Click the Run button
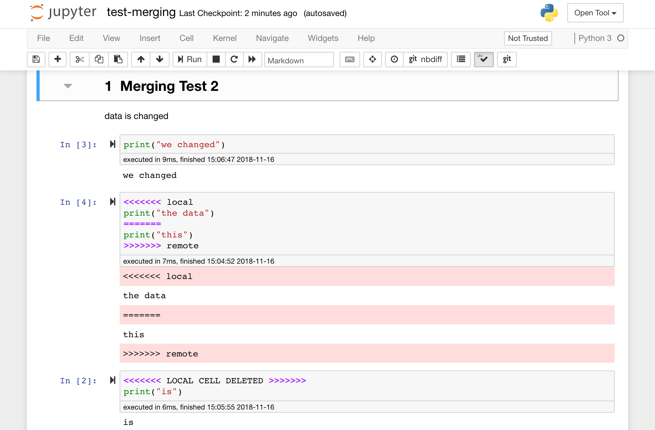 pyautogui.click(x=190, y=59)
